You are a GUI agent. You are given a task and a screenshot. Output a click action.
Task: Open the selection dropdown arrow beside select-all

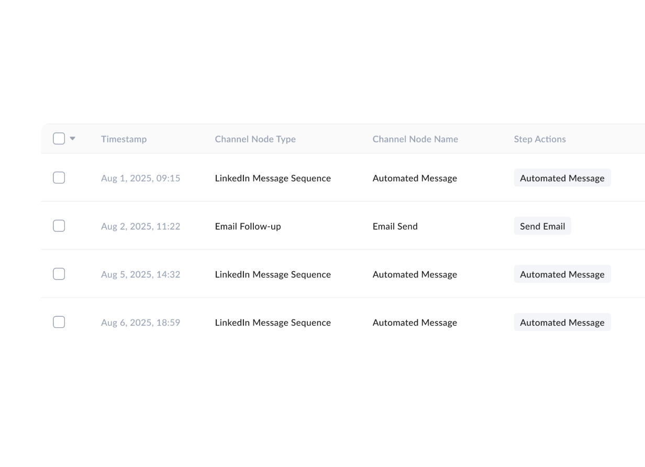pyautogui.click(x=72, y=138)
